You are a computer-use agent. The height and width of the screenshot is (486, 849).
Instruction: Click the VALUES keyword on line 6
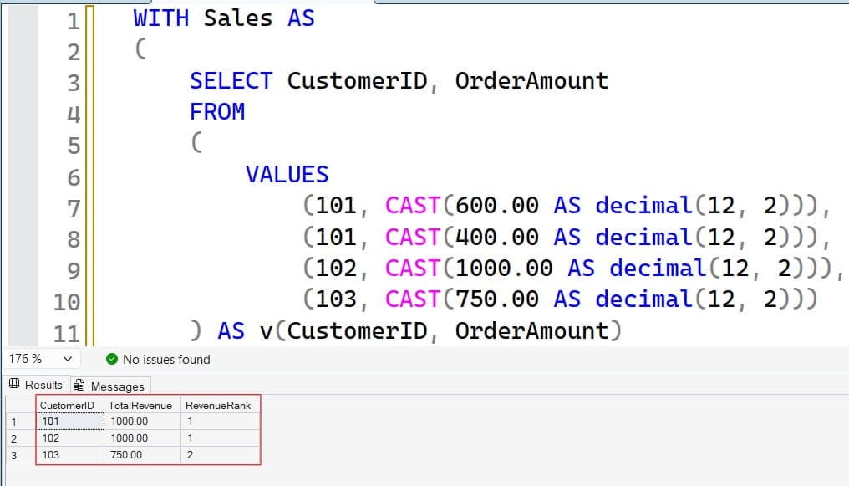click(x=287, y=175)
